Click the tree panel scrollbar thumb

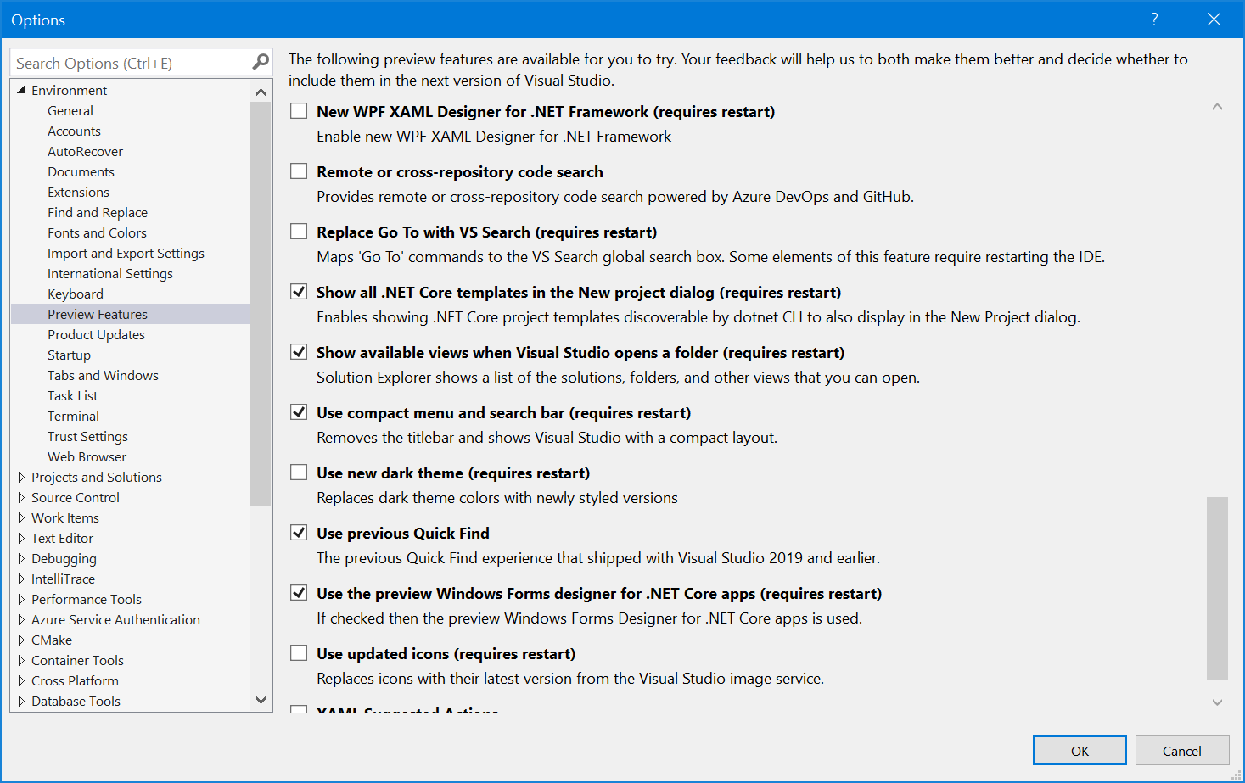click(x=261, y=304)
